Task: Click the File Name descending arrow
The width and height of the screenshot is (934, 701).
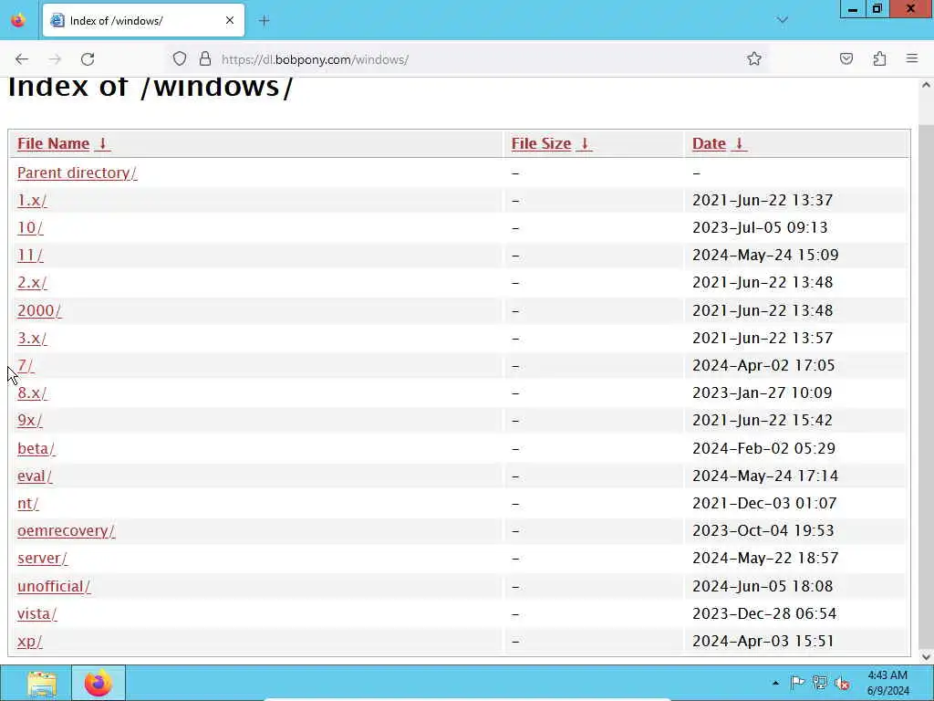Action: tap(102, 143)
